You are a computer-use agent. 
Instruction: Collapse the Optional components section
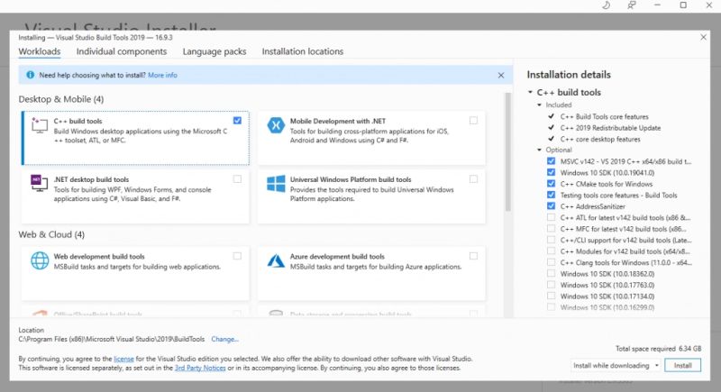pos(539,150)
